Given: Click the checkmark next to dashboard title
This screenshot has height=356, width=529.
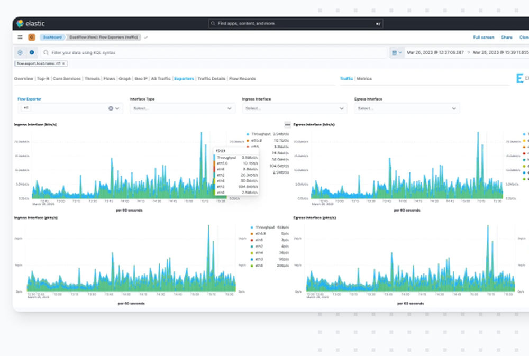Looking at the screenshot, I should coord(145,38).
